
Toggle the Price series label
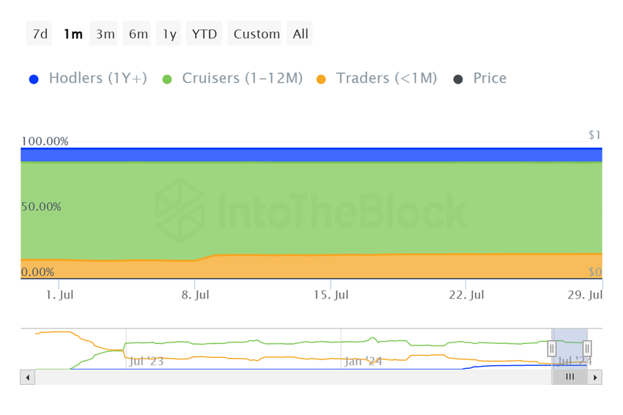point(490,78)
